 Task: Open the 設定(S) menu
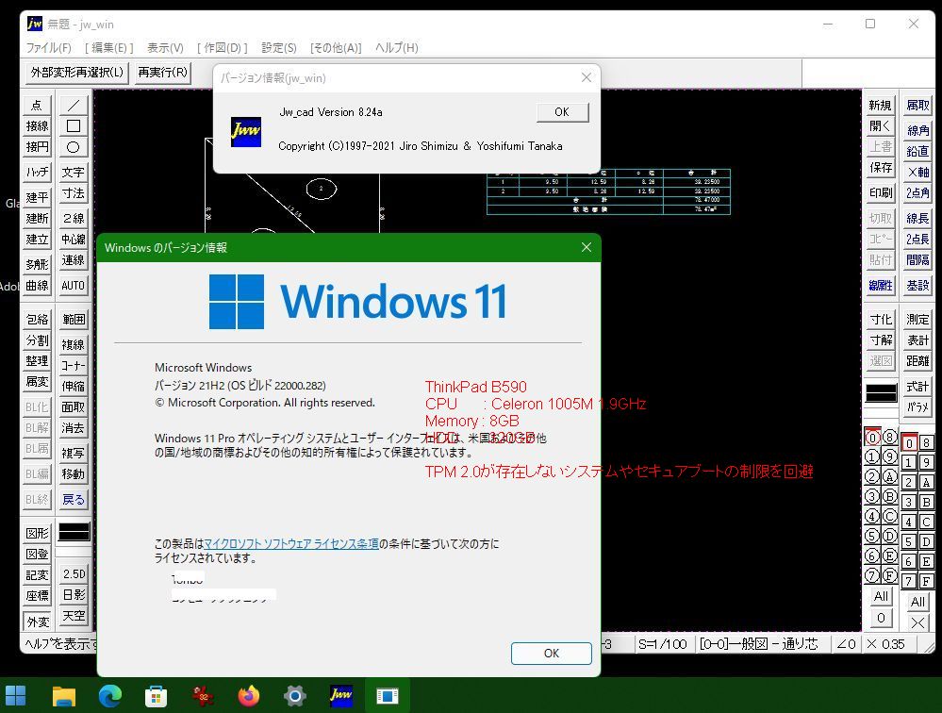pyautogui.click(x=279, y=47)
